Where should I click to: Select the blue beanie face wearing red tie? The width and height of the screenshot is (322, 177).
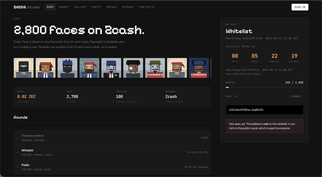(111, 68)
